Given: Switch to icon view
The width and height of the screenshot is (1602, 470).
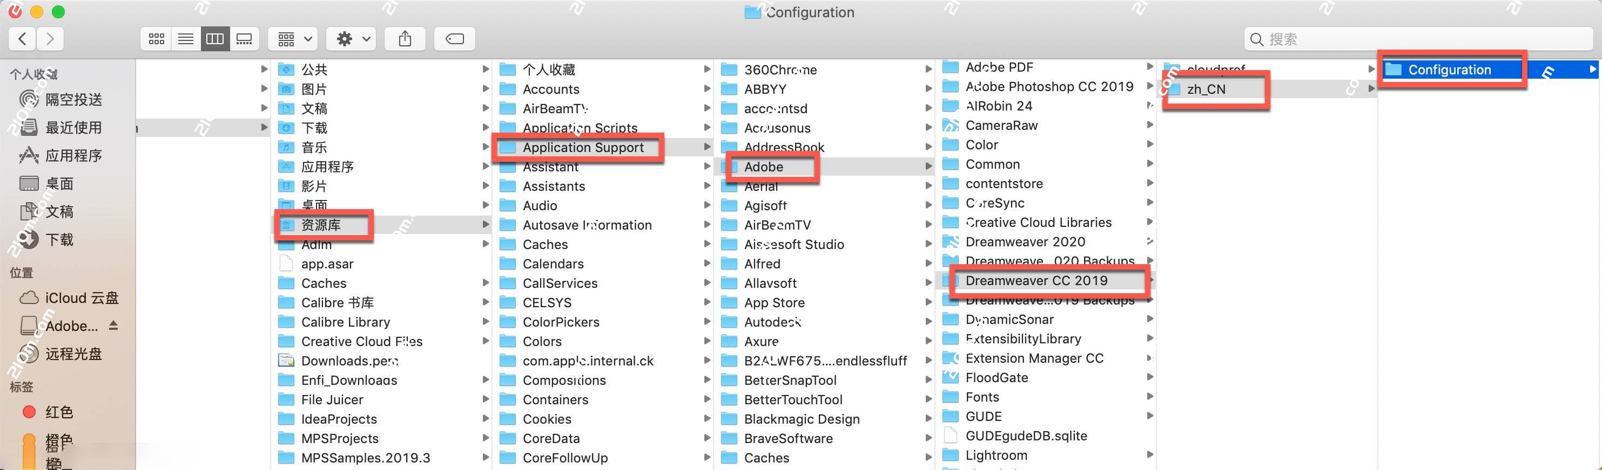Looking at the screenshot, I should [x=156, y=39].
